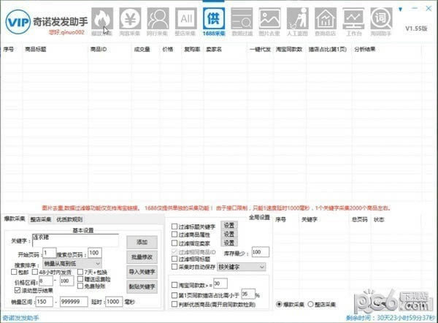Click 设置 next to 过滤标题关键字
Image resolution: width=438 pixels, height=323 pixels.
[229, 225]
